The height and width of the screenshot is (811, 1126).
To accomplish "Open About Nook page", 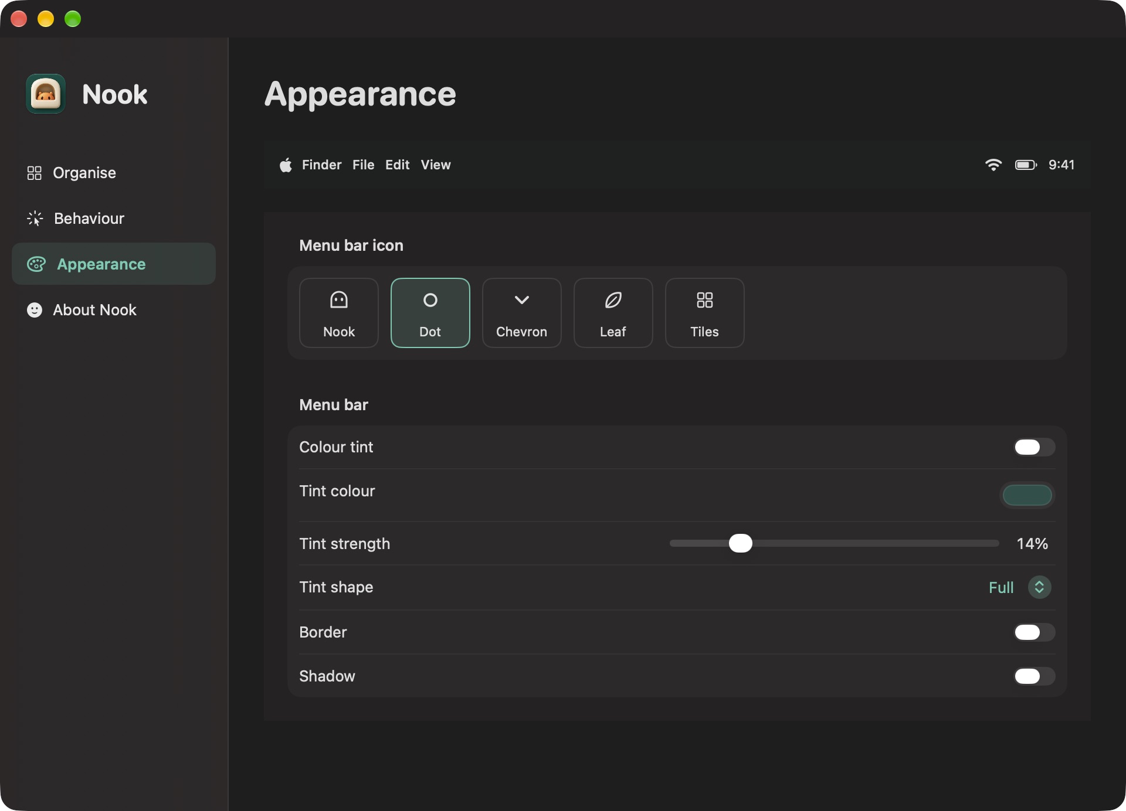I will pyautogui.click(x=114, y=310).
